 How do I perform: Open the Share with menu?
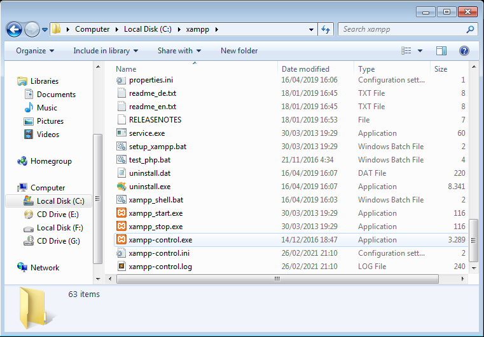pos(179,51)
